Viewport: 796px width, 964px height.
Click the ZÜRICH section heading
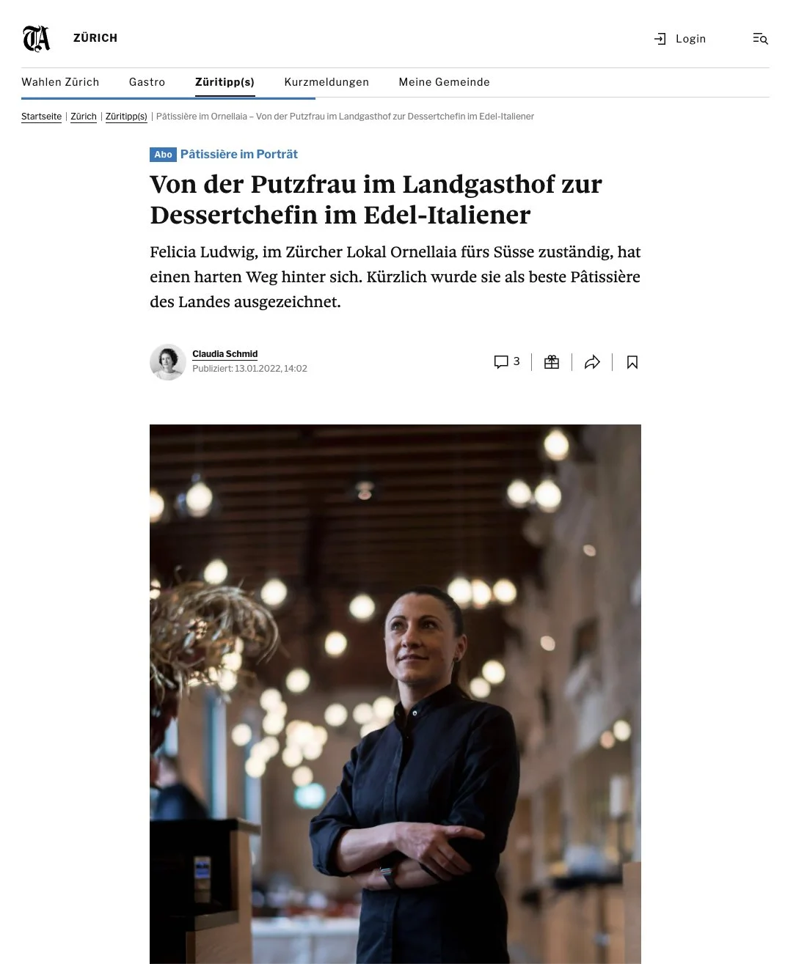coord(95,38)
